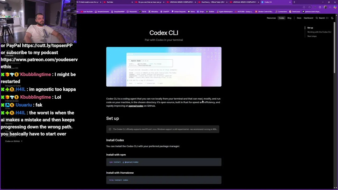The image size is (338, 190).
Task: Click the 'Install Codex' heading
Action: [115, 140]
